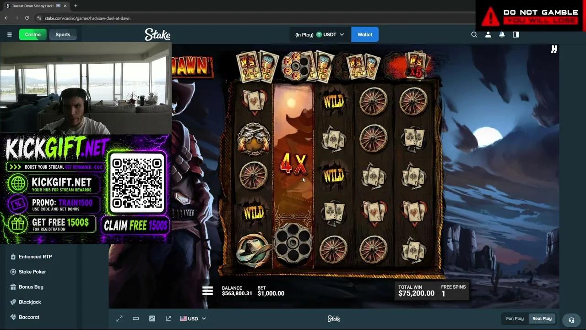This screenshot has height=330, width=586.
Task: Close the Duel at Dawn browser tab
Action: pyautogui.click(x=66, y=6)
